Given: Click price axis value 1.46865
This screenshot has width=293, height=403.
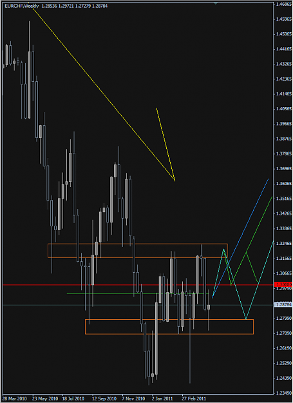Looking at the screenshot, I should pyautogui.click(x=284, y=4).
